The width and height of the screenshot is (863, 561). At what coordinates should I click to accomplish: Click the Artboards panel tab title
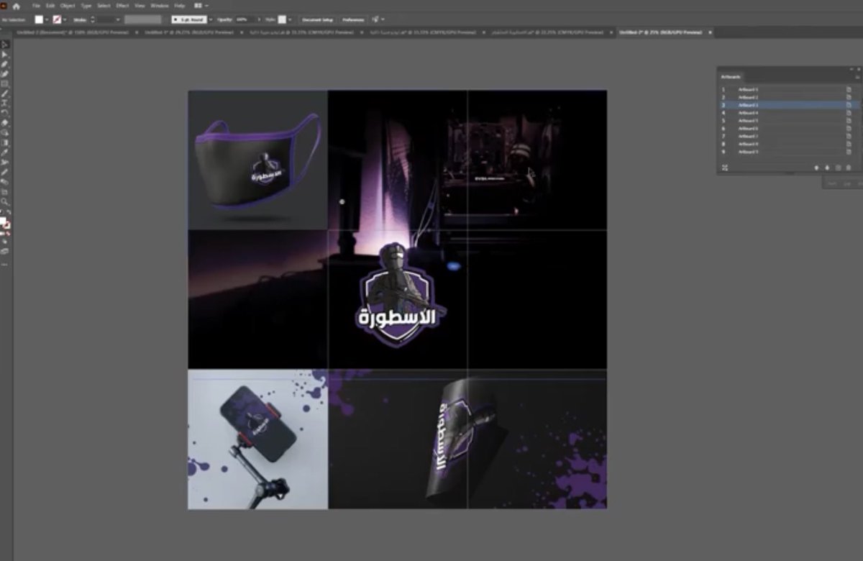click(731, 77)
